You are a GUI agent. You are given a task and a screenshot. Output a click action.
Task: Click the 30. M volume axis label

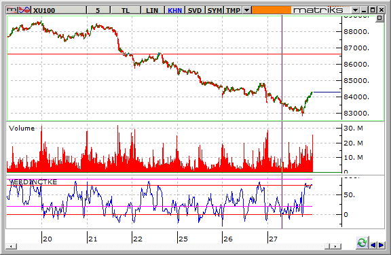click(354, 129)
